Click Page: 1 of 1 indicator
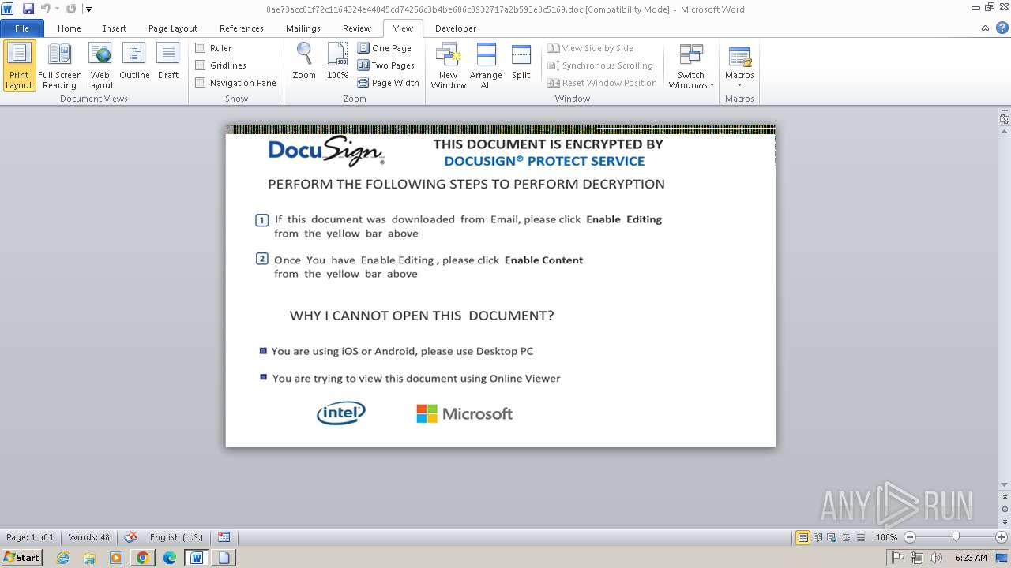The height and width of the screenshot is (568, 1011). pyautogui.click(x=30, y=537)
